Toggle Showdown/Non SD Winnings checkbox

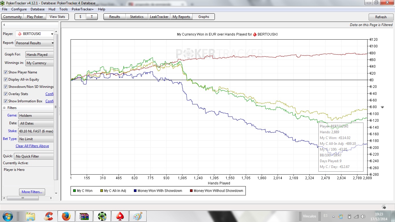click(5, 87)
